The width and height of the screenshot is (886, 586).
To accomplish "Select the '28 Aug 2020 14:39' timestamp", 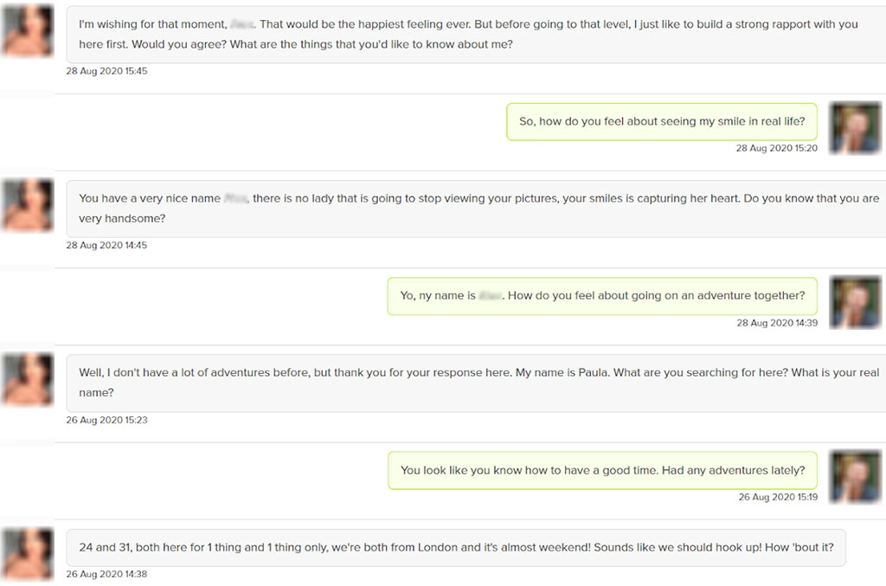I will (x=776, y=323).
